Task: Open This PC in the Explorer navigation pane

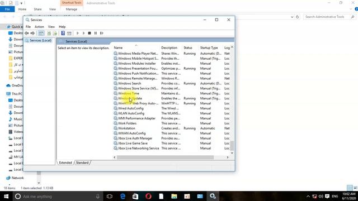Action: coord(17,94)
